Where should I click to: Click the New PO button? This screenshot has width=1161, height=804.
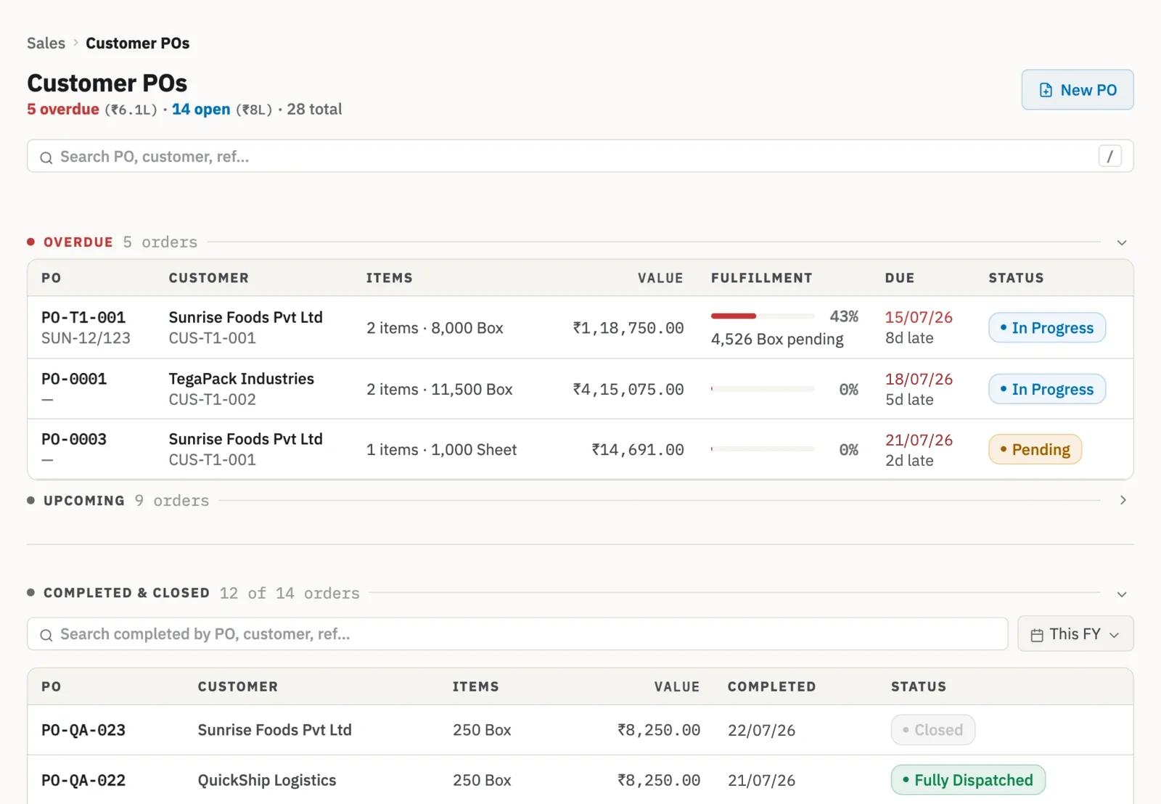[1077, 90]
